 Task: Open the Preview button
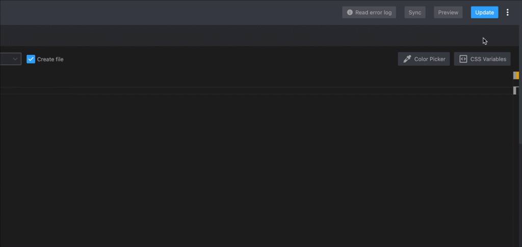coord(448,12)
